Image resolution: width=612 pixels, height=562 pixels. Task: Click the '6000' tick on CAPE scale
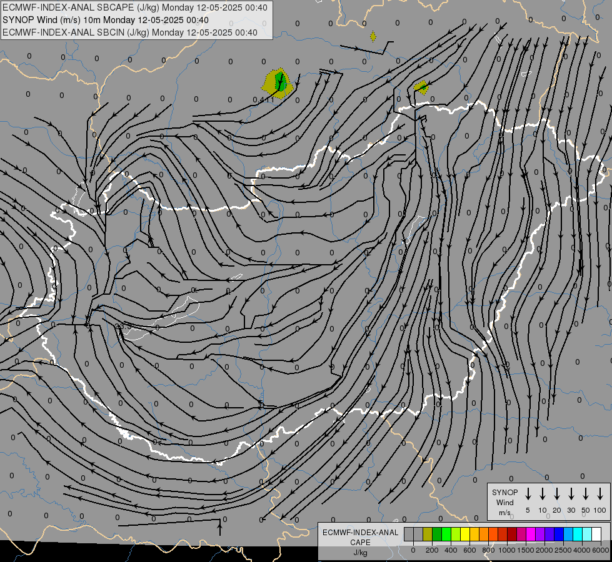(x=601, y=550)
